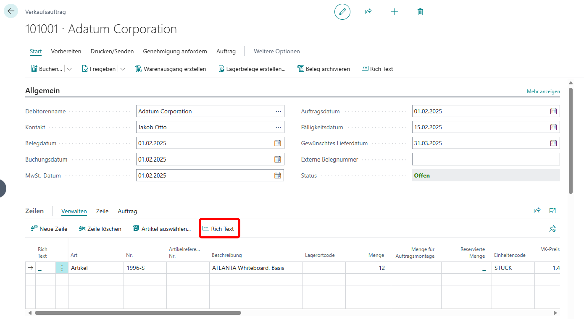
Task: Expand the Buchen dropdown arrow
Action: pos(69,69)
